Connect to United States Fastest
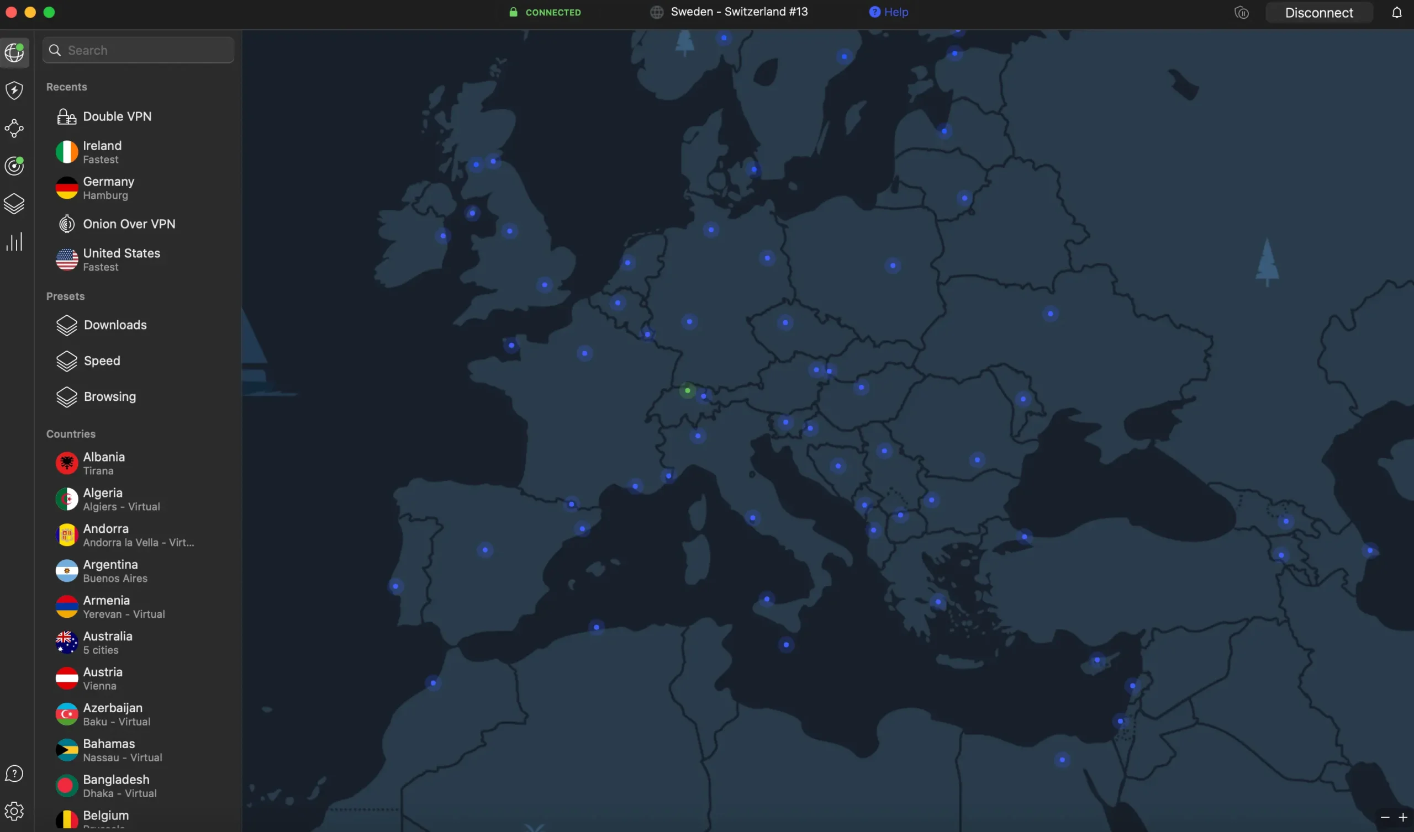 coord(139,259)
